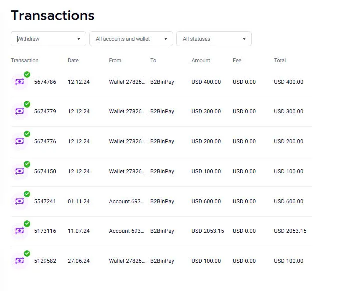Click the Total column header
Viewport: 348px width, 291px height.
(x=280, y=60)
